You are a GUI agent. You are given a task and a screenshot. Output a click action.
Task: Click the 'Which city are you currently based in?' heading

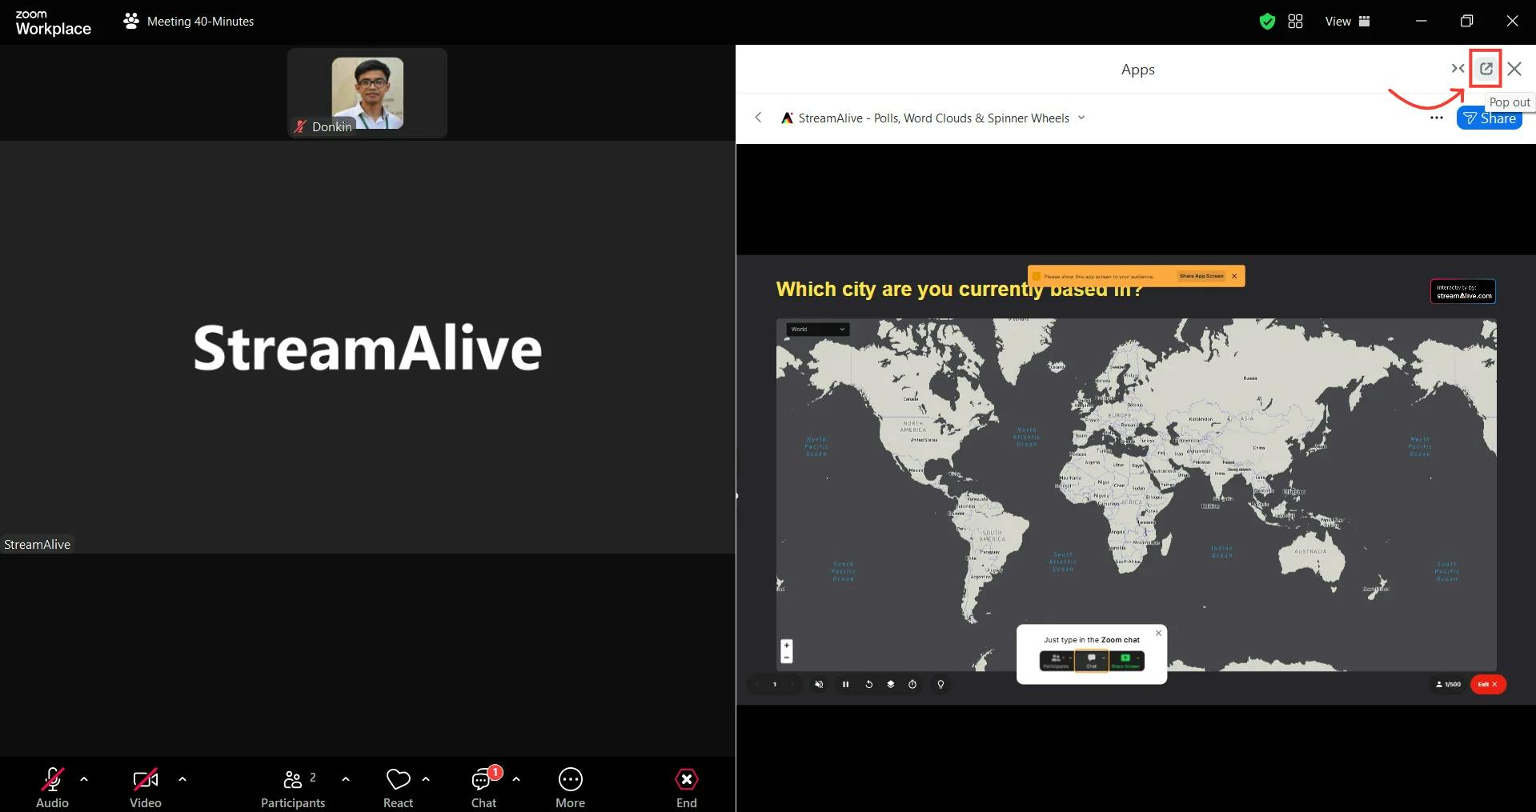[959, 289]
